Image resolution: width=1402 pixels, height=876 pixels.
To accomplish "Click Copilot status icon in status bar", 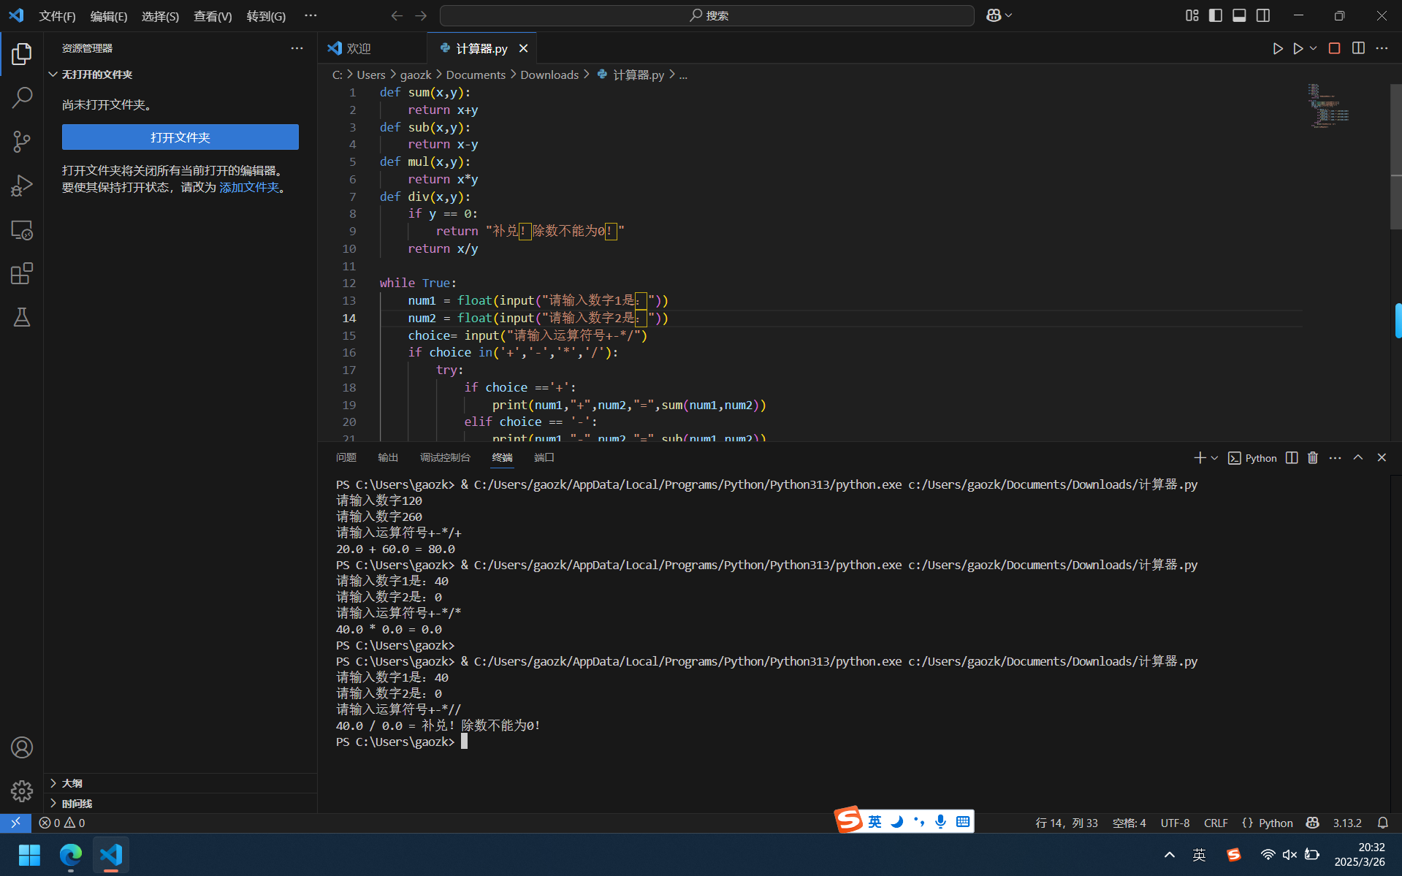I will click(1313, 823).
